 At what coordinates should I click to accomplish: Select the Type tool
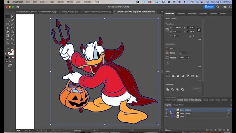[7, 28]
